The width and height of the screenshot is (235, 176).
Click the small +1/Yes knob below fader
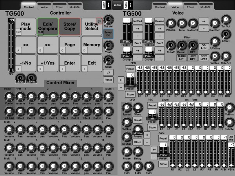click(31, 78)
